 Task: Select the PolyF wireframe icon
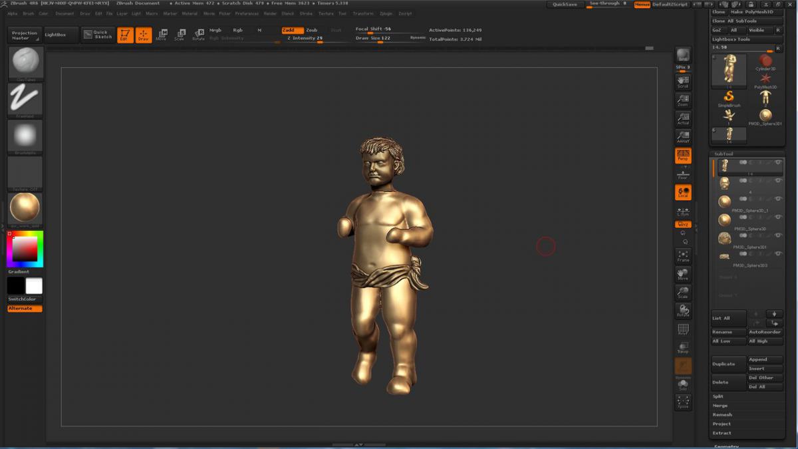pyautogui.click(x=683, y=329)
